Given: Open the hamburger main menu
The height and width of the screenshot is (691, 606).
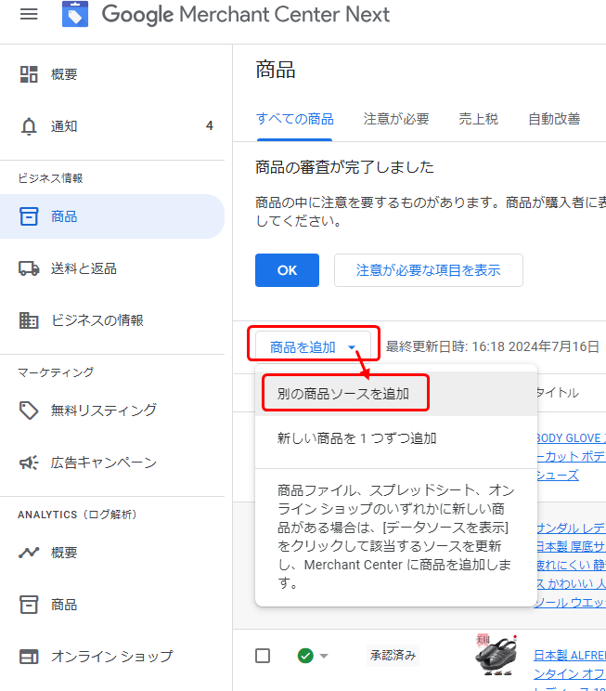Looking at the screenshot, I should click(29, 15).
